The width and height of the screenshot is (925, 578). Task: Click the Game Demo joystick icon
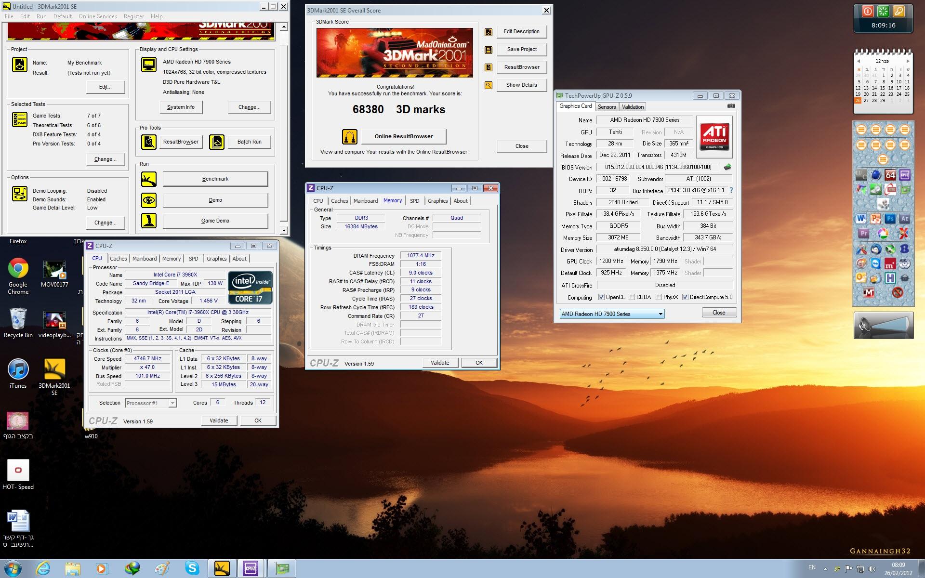click(x=149, y=221)
